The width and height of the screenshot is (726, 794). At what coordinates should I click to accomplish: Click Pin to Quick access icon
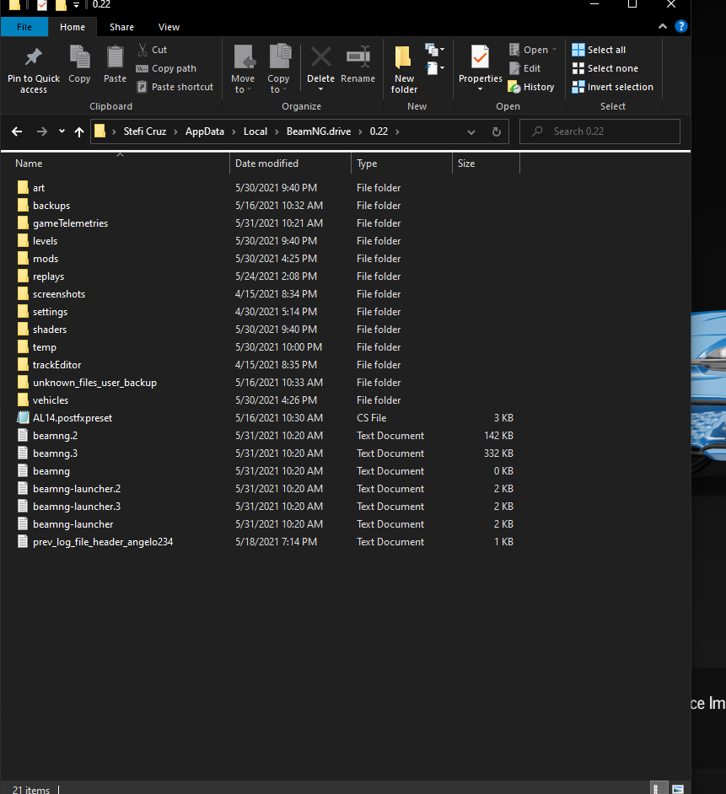(34, 56)
